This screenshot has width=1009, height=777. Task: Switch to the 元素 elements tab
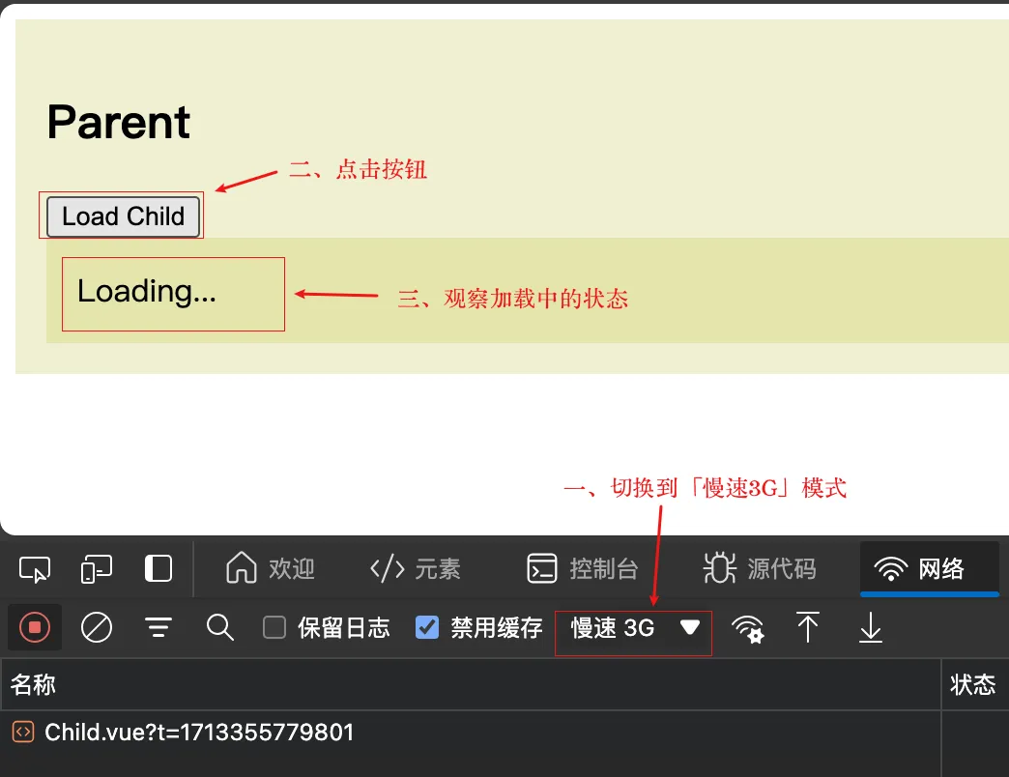pos(416,568)
